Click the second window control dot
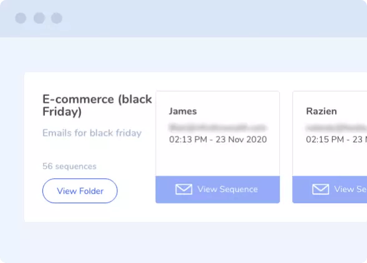Screen dimensions: 367x263 [x=39, y=18]
